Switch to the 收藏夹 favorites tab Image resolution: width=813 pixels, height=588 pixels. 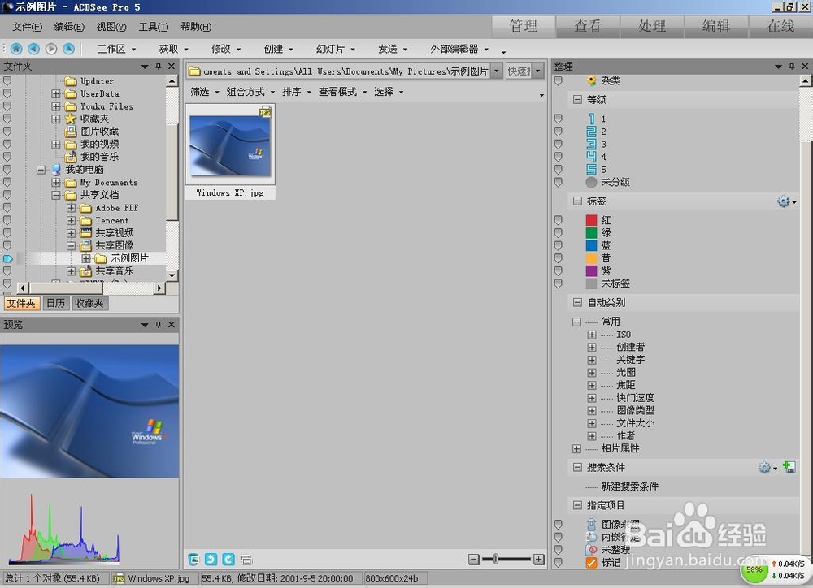coord(89,303)
